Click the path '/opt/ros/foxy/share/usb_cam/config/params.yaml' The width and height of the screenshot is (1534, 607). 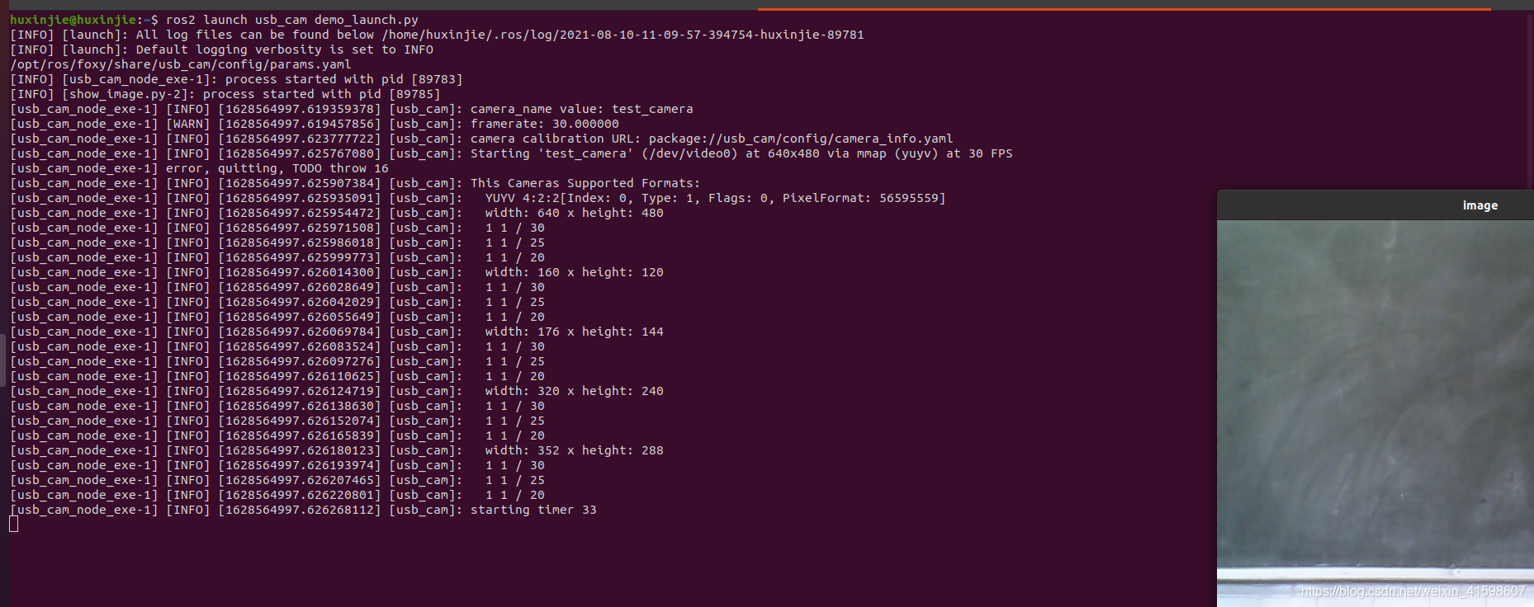point(181,64)
